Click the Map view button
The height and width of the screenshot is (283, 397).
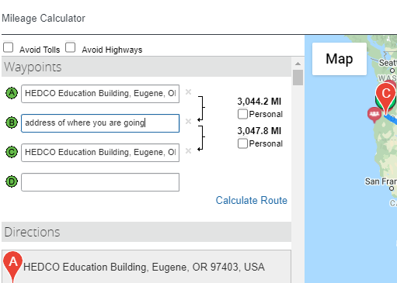point(340,59)
